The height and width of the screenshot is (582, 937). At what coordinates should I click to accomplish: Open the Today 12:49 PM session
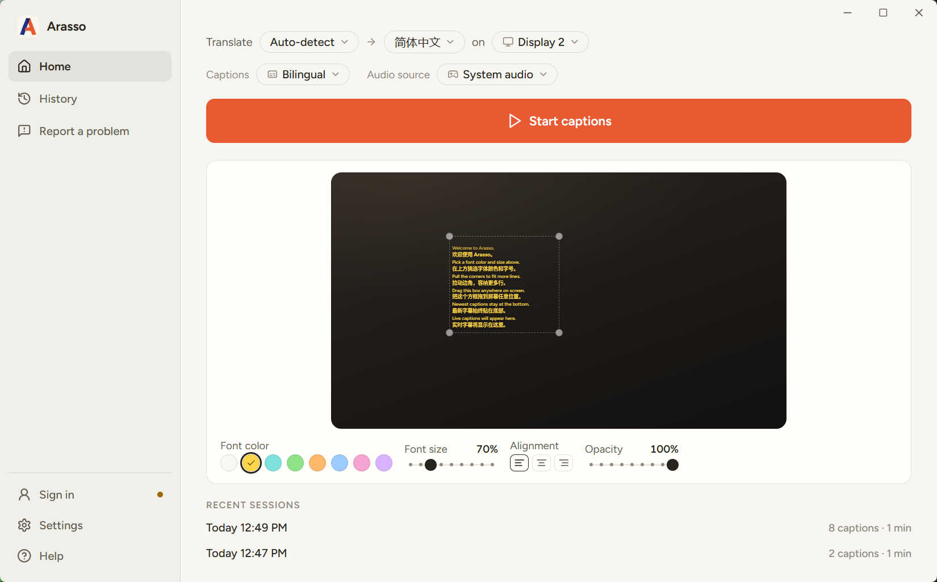(559, 528)
